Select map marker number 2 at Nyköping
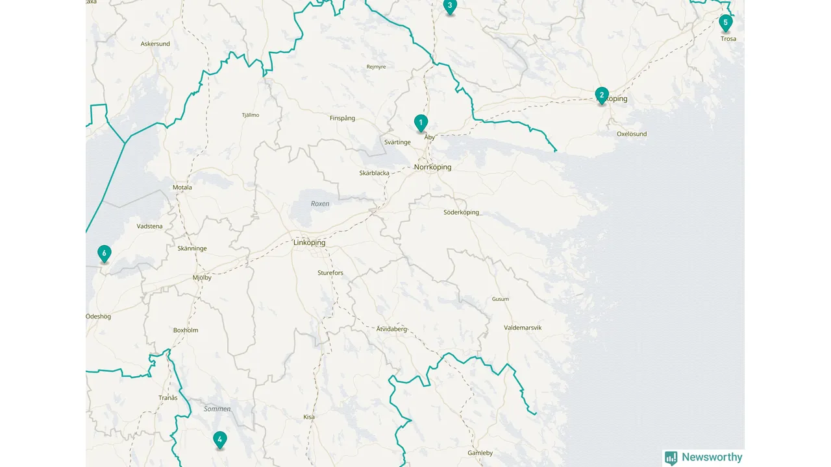 click(602, 96)
